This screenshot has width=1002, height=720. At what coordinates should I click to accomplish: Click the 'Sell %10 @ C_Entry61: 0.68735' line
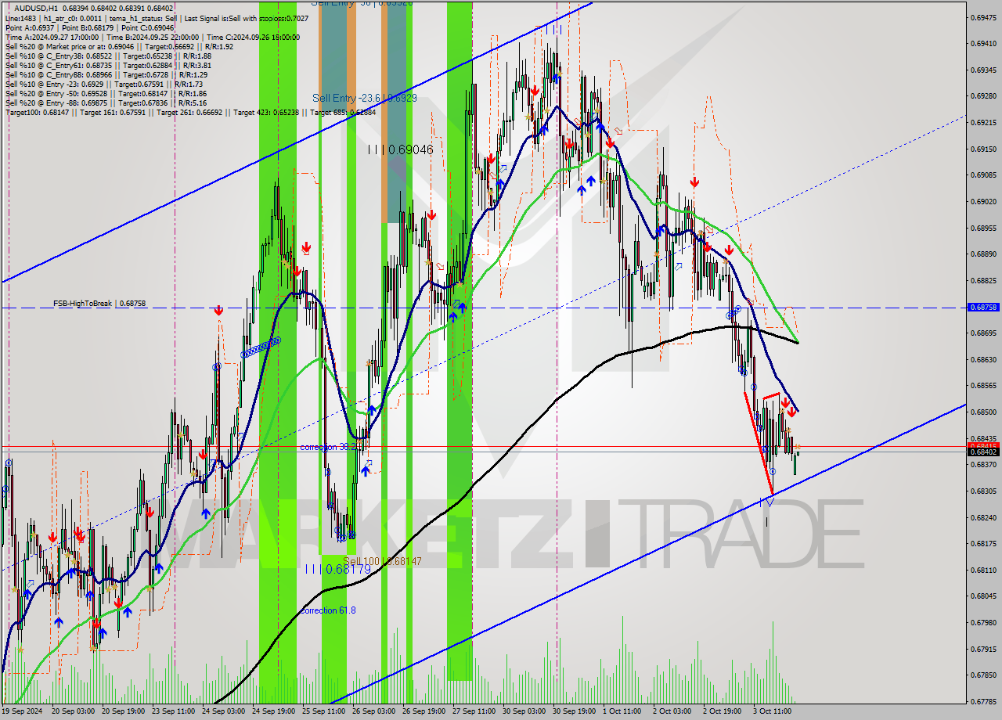pos(108,65)
